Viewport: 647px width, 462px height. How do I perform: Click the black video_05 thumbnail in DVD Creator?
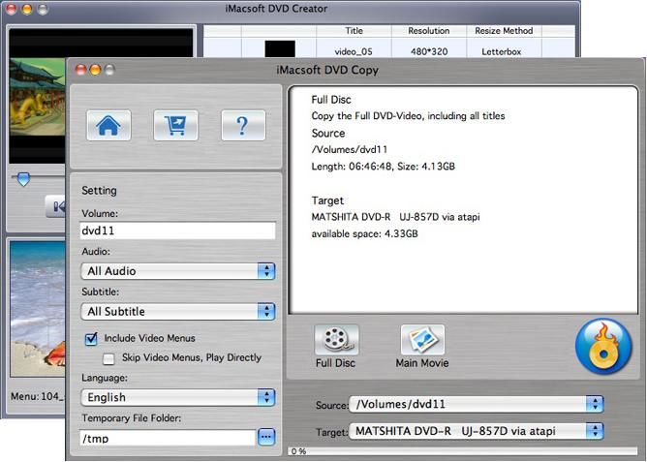coord(280,48)
